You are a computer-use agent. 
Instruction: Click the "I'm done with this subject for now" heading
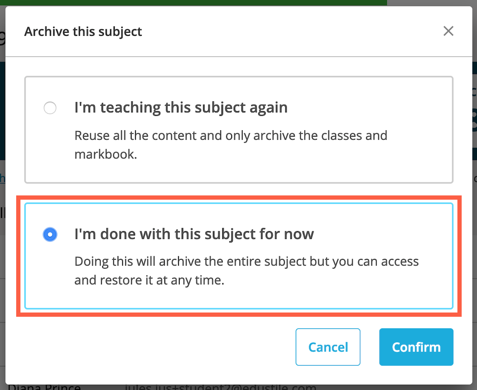click(x=194, y=234)
